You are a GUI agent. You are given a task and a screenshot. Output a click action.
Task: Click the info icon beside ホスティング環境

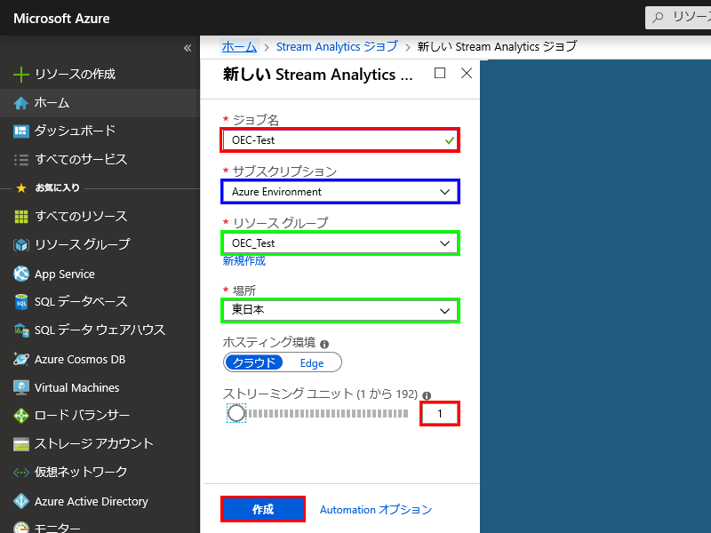[x=324, y=344]
